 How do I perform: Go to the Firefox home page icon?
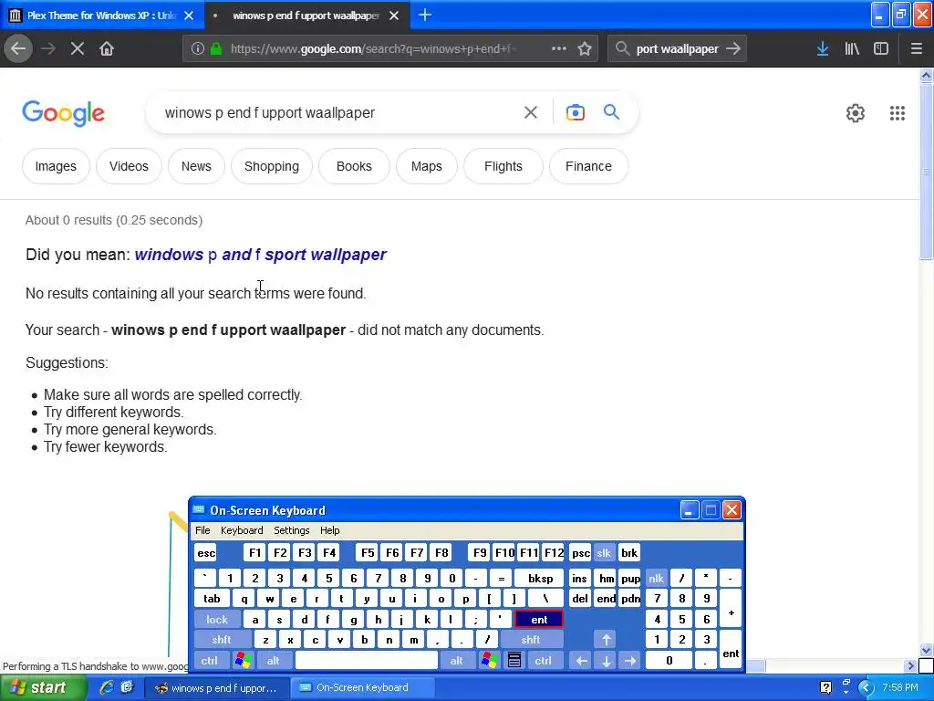(x=107, y=48)
